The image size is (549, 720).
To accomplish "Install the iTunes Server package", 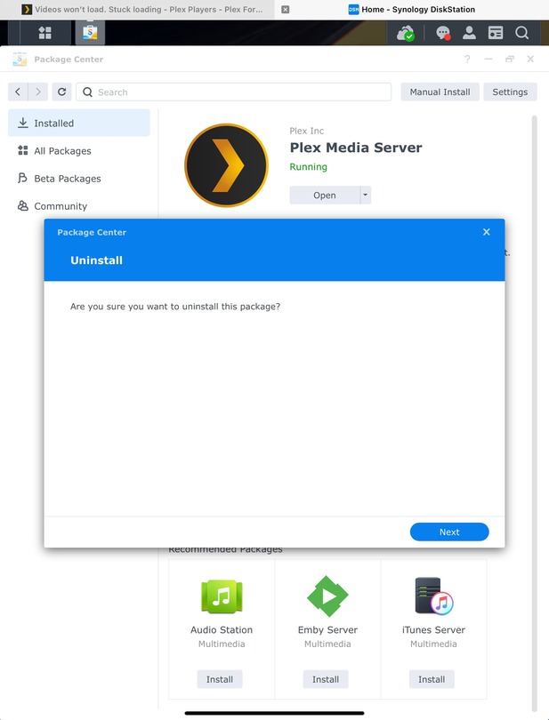I will (432, 679).
